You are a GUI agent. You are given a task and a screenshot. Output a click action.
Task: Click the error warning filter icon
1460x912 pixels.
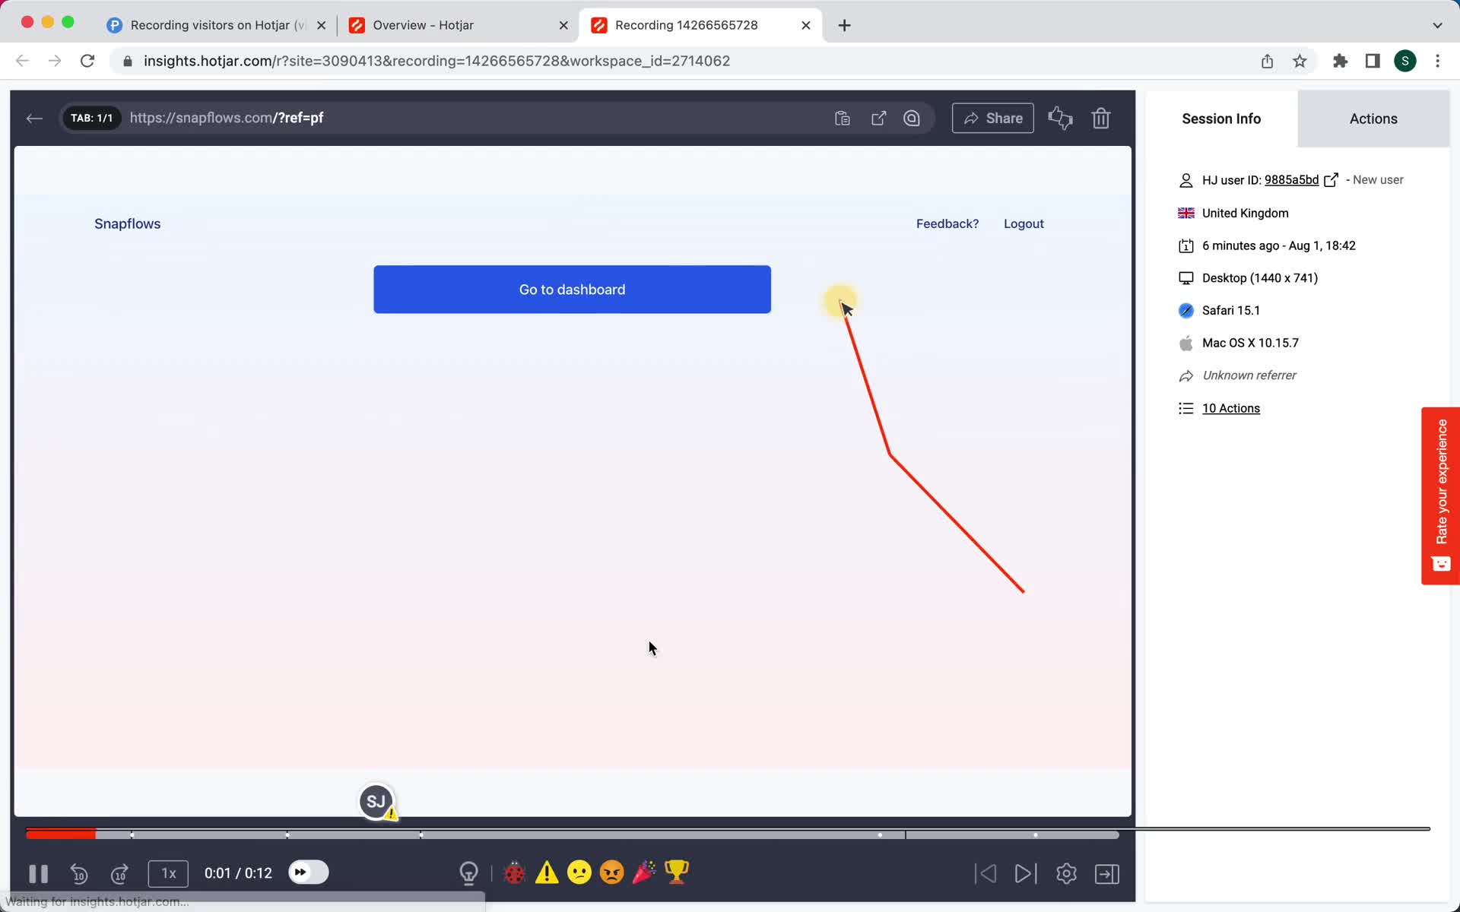point(545,872)
